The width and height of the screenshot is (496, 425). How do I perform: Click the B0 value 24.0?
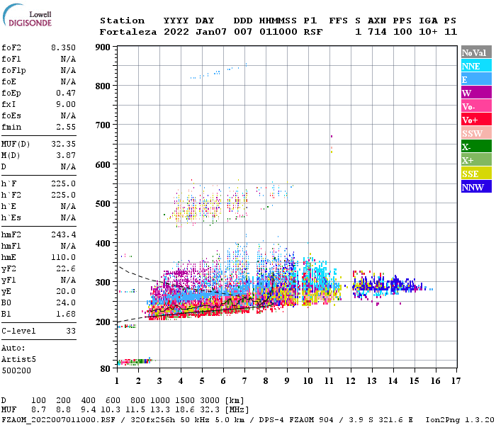[x=66, y=302]
